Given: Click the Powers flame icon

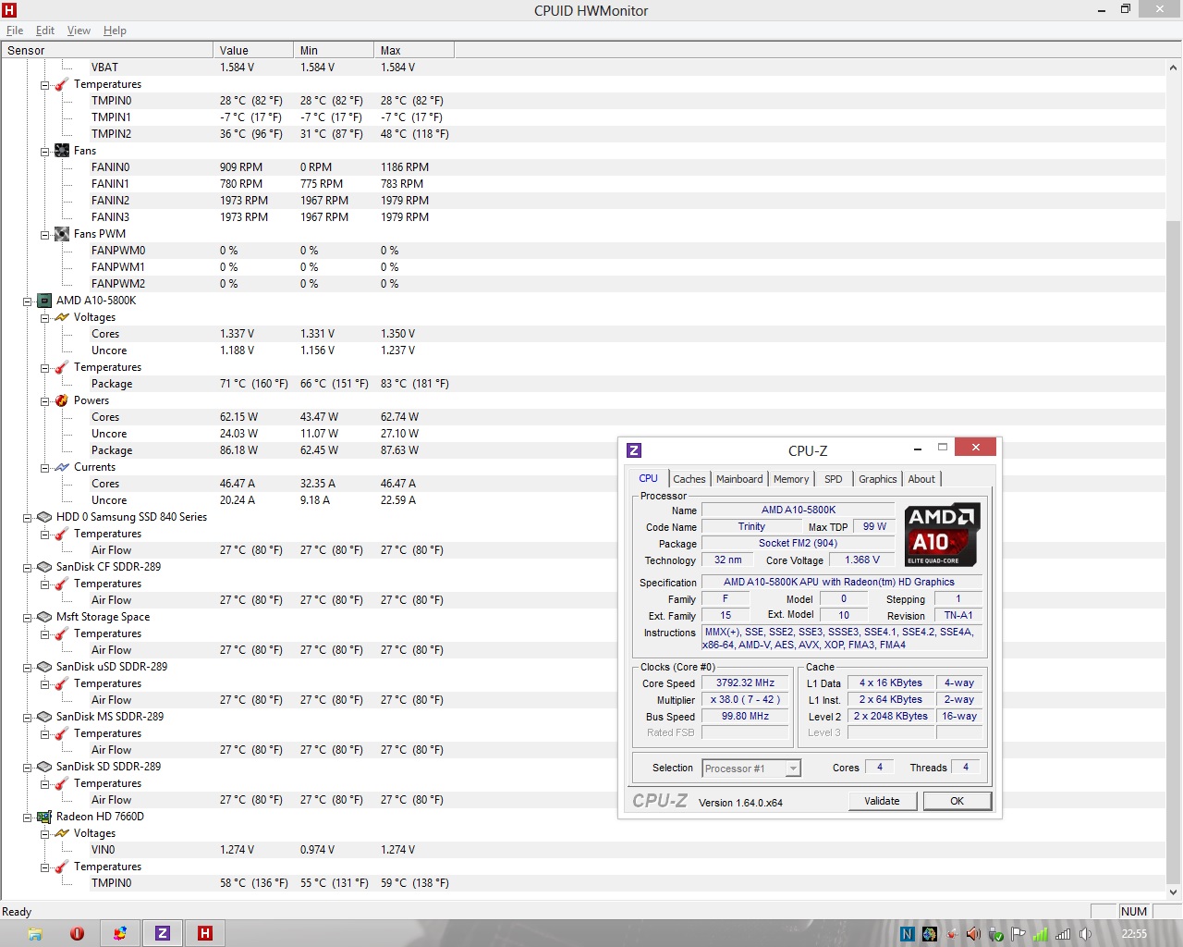Looking at the screenshot, I should (62, 400).
